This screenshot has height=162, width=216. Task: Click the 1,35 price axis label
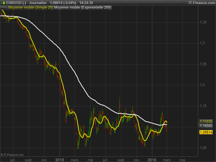203,22
